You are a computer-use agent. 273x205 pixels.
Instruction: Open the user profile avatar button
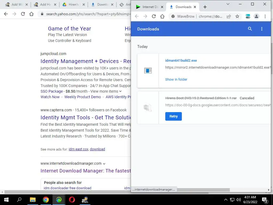pos(256,16)
